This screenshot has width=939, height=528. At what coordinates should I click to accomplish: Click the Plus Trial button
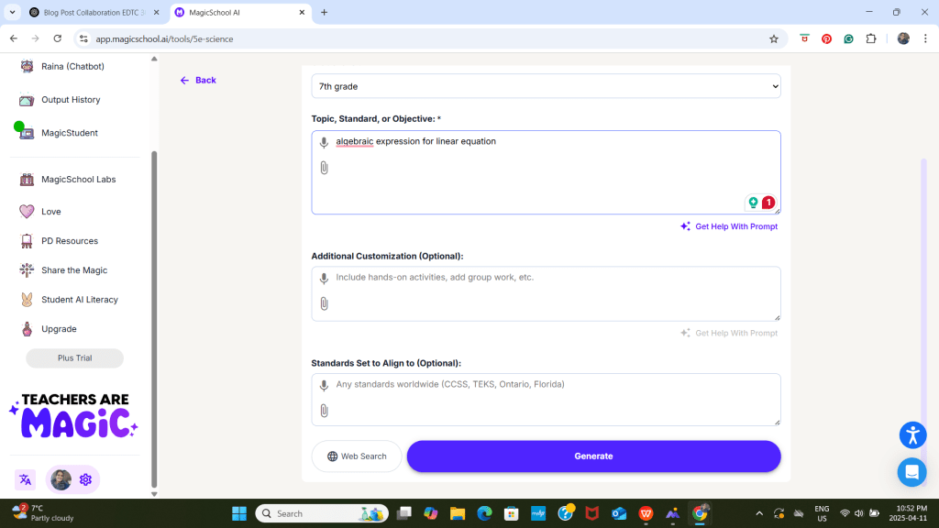tap(74, 358)
